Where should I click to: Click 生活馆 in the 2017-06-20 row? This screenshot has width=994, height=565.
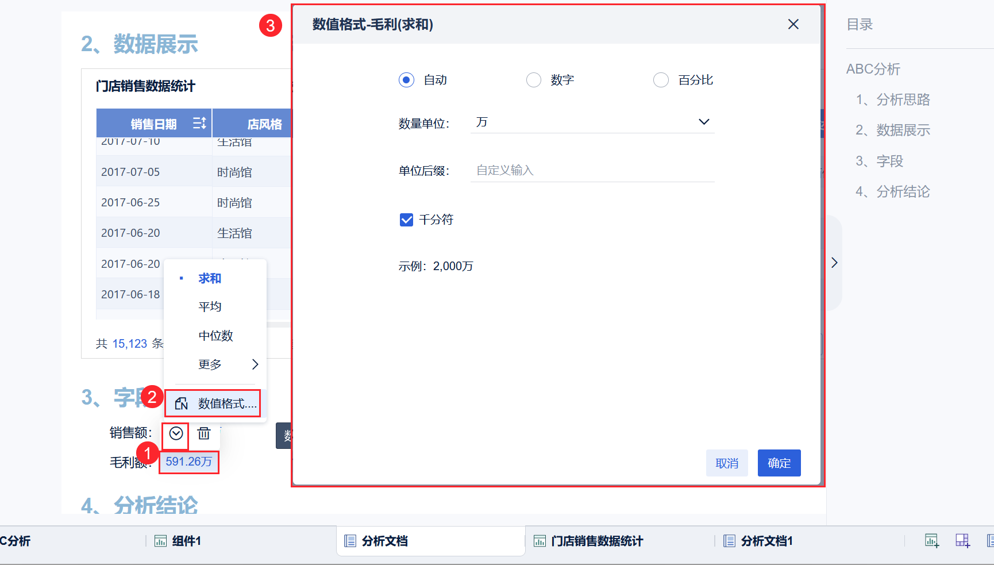(234, 233)
